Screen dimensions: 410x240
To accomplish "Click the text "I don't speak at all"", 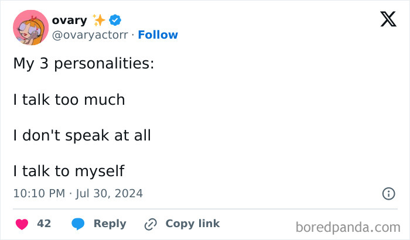I will (x=82, y=135).
